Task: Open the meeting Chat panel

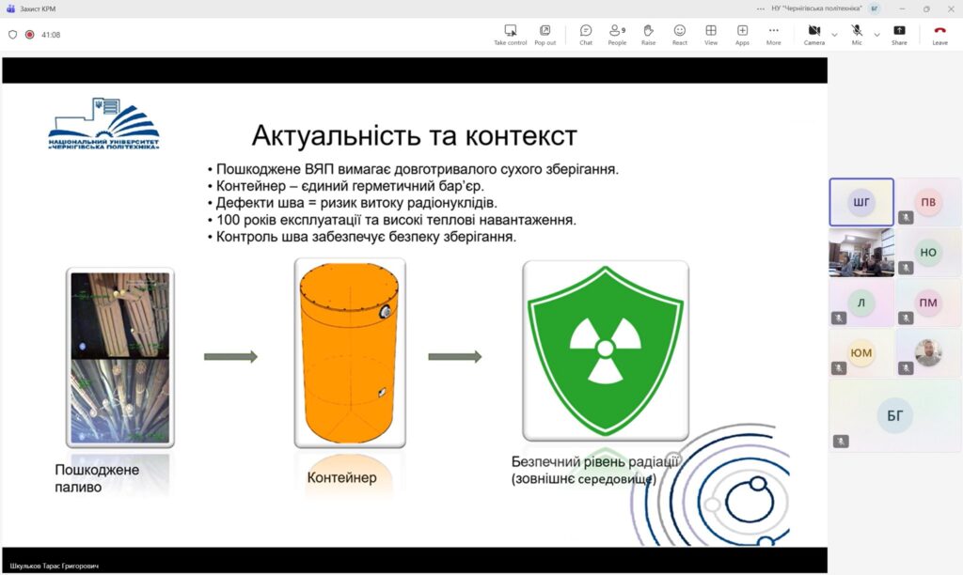Action: (x=586, y=34)
